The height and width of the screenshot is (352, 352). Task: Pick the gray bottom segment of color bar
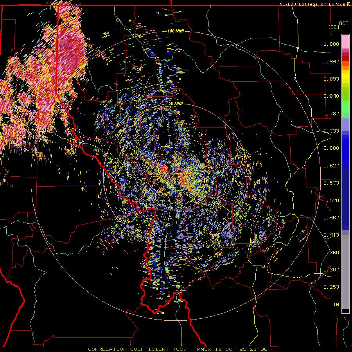pyautogui.click(x=345, y=272)
